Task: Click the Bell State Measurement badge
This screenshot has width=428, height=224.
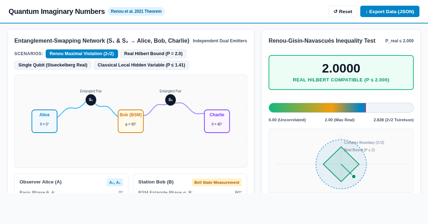Action: pyautogui.click(x=217, y=182)
